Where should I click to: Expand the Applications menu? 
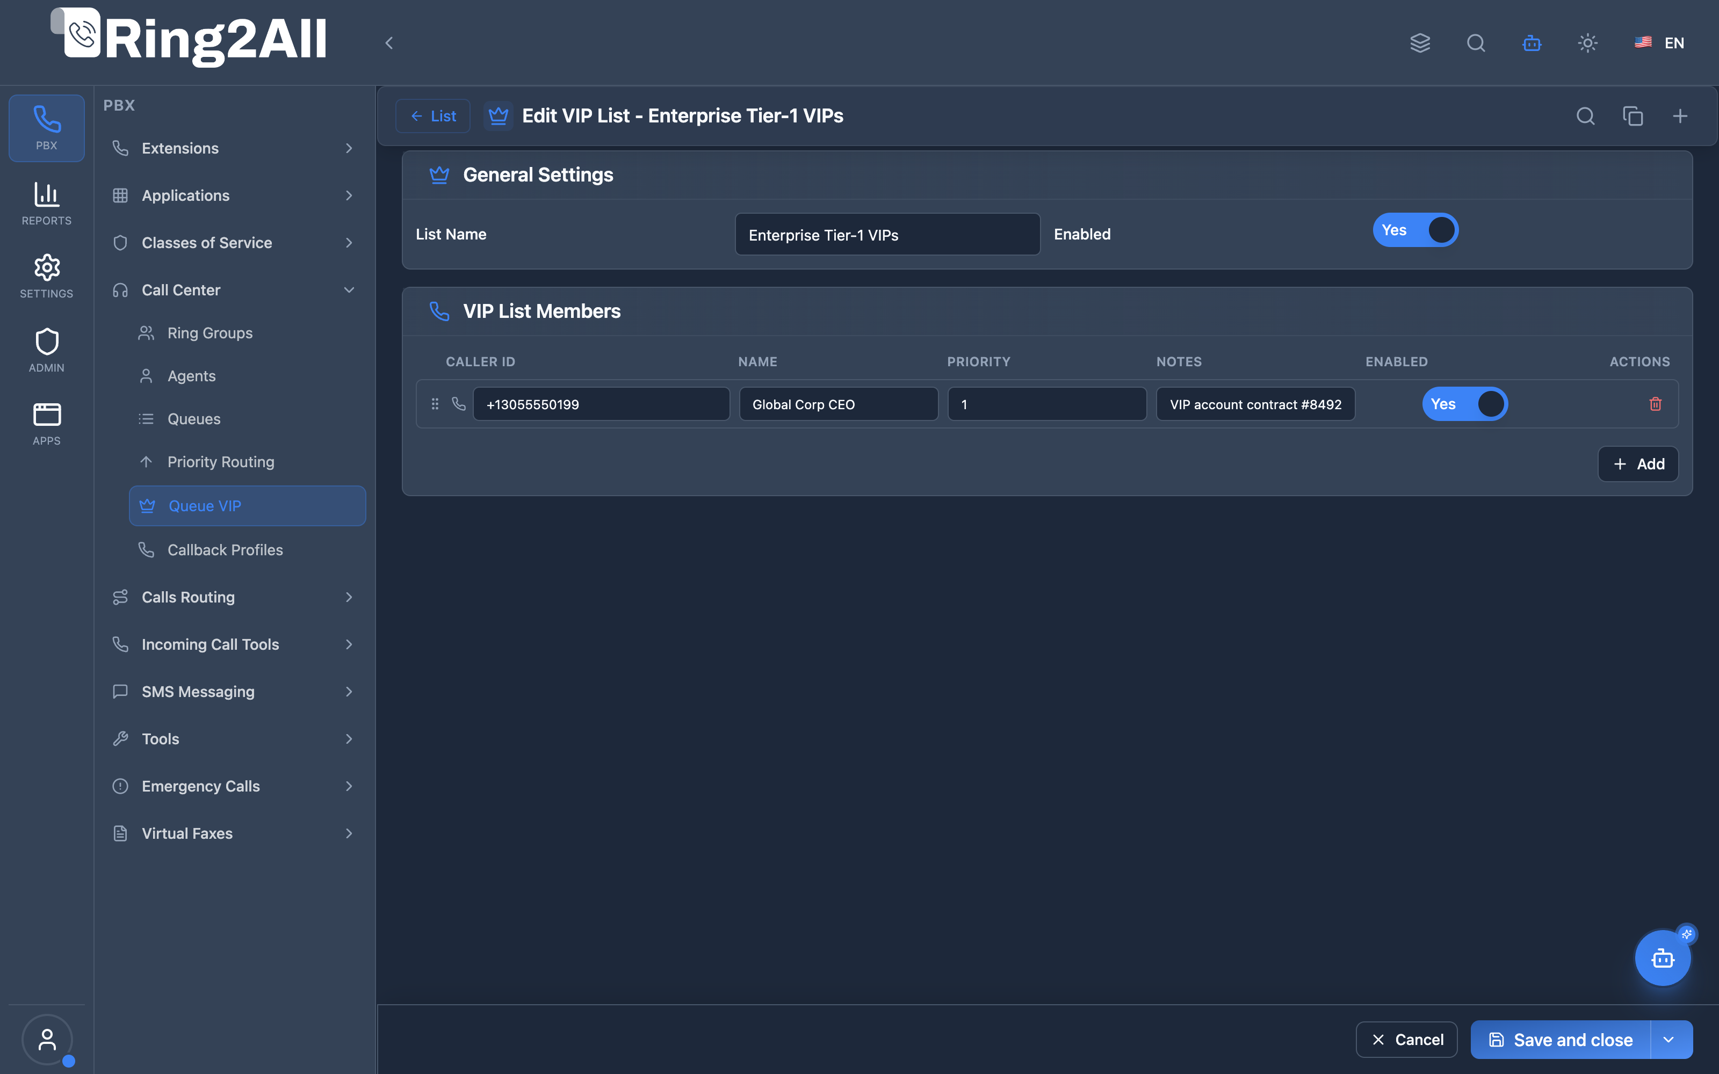(x=234, y=195)
